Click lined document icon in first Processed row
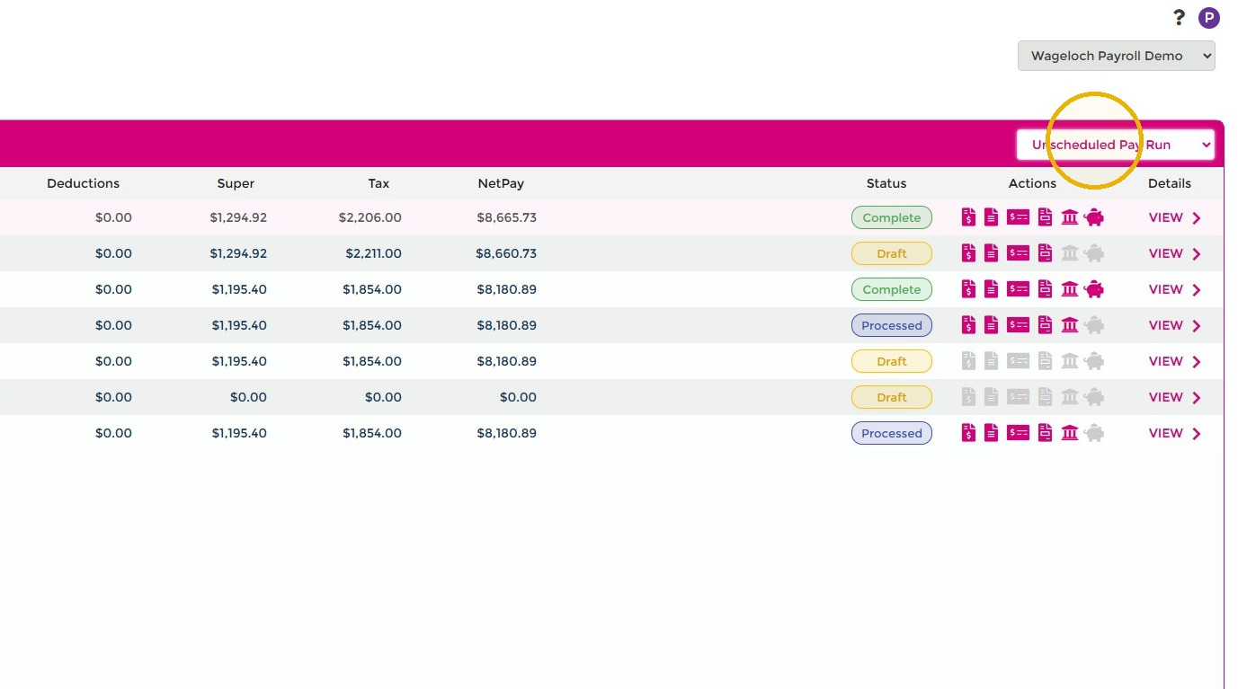Viewport: 1238px width, 689px height. click(991, 325)
